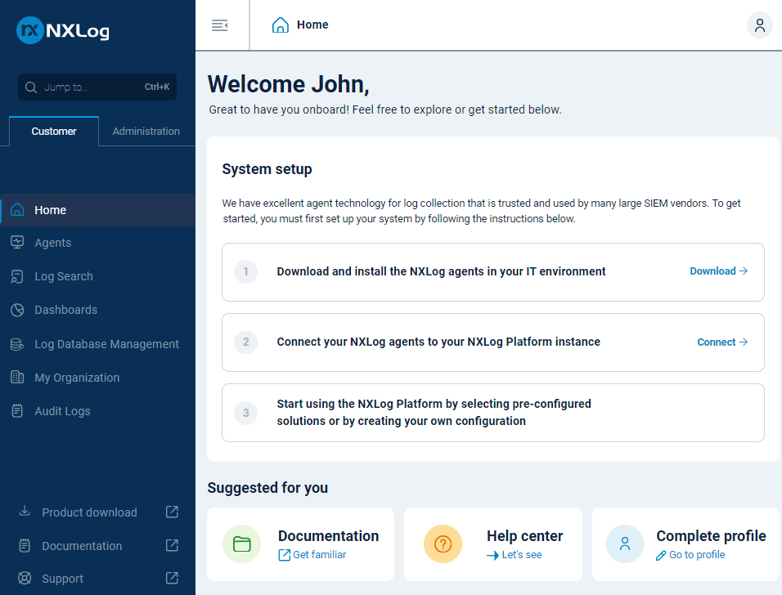Switch to the Administration tab
This screenshot has height=595, width=782.
click(146, 131)
